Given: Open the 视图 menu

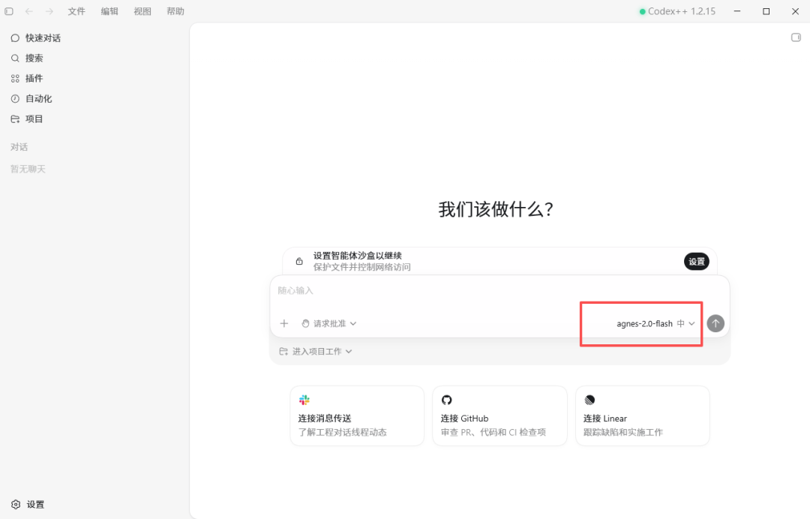Looking at the screenshot, I should pyautogui.click(x=142, y=10).
